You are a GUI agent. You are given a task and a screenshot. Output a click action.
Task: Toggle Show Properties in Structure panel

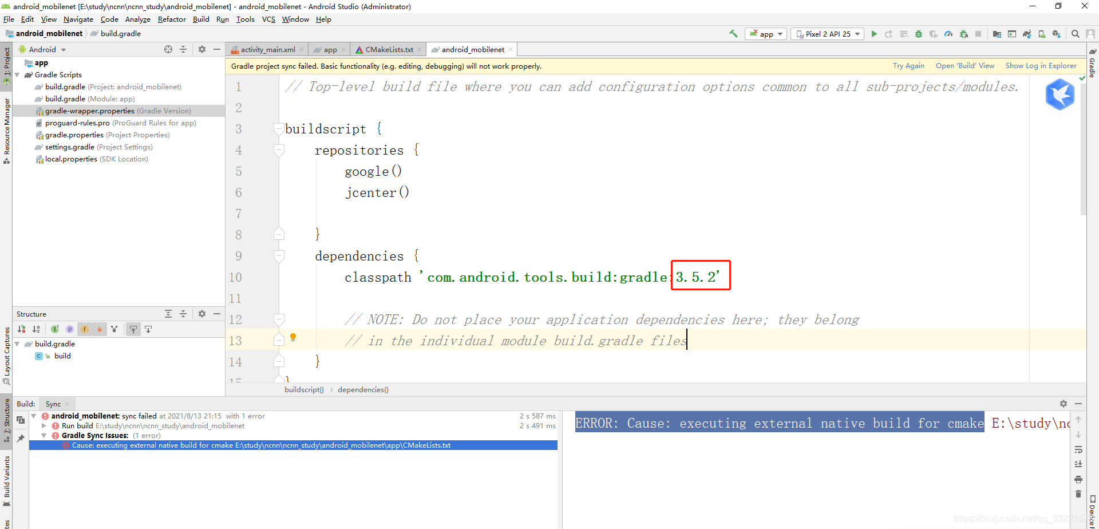[70, 329]
